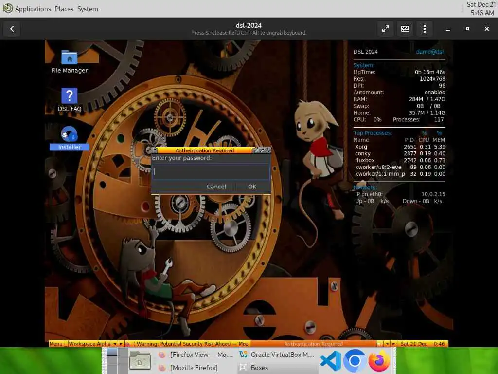Image resolution: width=498 pixels, height=374 pixels.
Task: Launch Firefox from the dock
Action: click(379, 361)
